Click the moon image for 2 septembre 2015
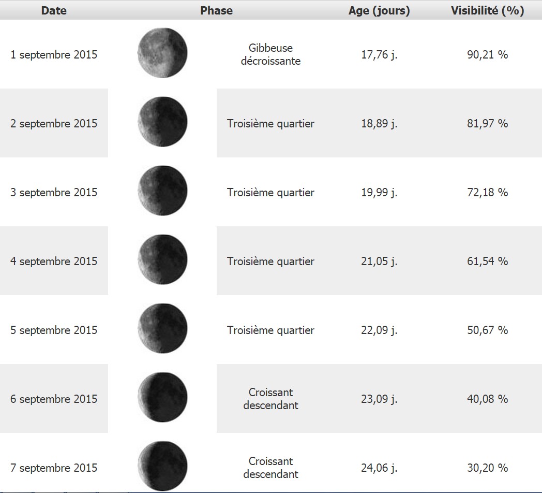 [162, 122]
